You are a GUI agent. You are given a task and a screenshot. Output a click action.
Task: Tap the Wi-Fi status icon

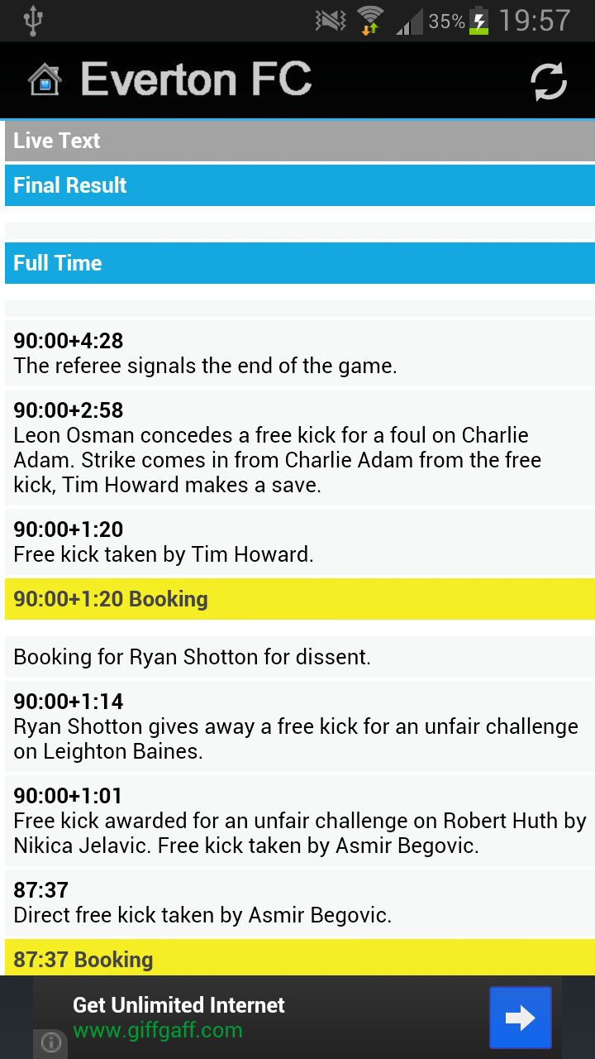370,20
